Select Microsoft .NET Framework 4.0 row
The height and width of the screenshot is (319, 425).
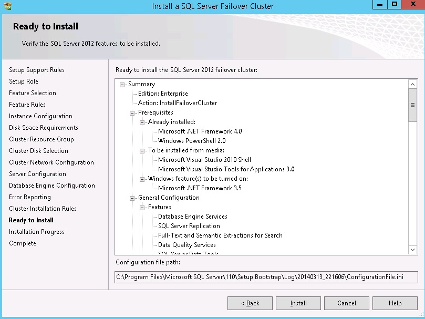click(200, 131)
